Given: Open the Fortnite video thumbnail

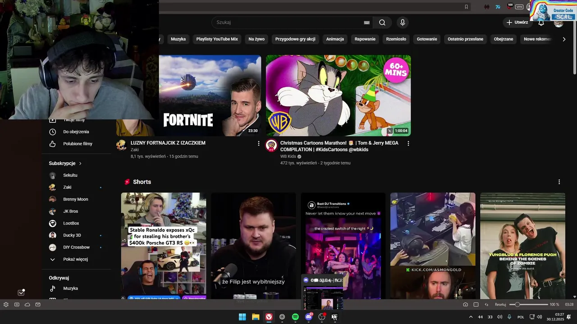Looking at the screenshot, I should (210, 95).
